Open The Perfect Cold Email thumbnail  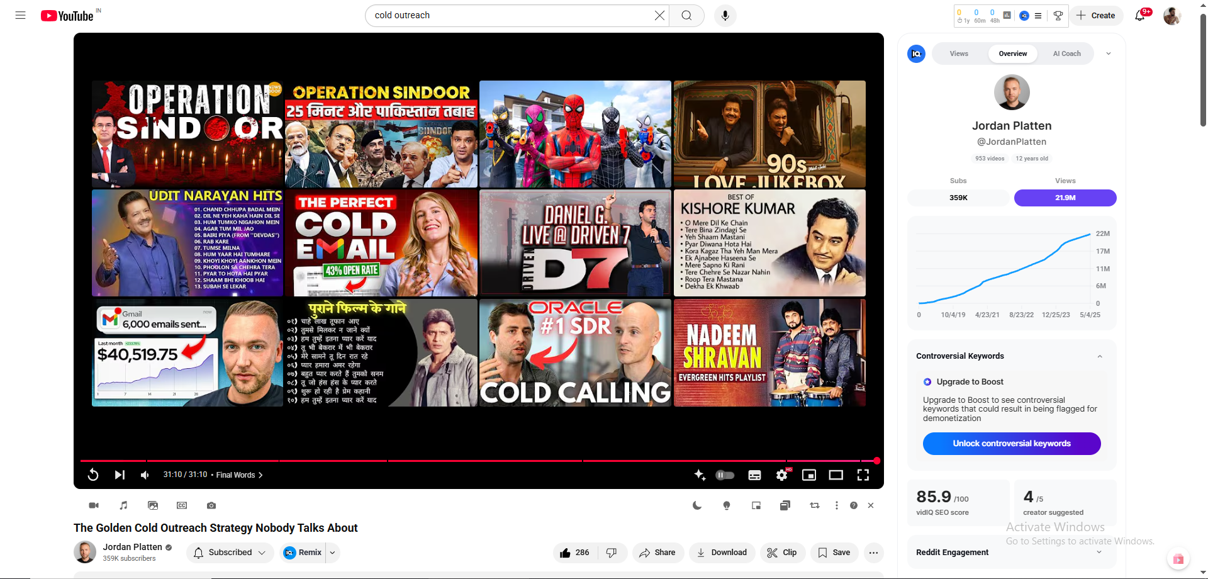click(381, 243)
